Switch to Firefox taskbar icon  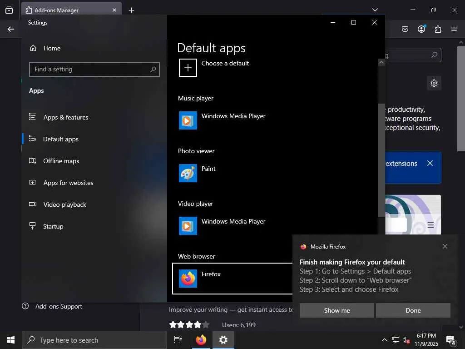[x=201, y=340]
